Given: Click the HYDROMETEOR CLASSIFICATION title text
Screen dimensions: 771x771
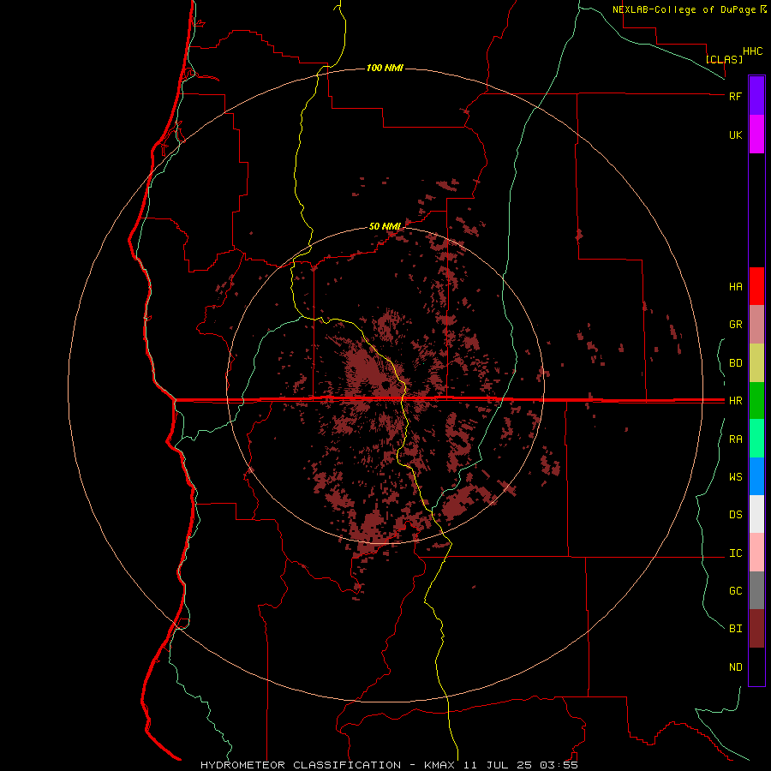Looking at the screenshot, I should (x=301, y=765).
